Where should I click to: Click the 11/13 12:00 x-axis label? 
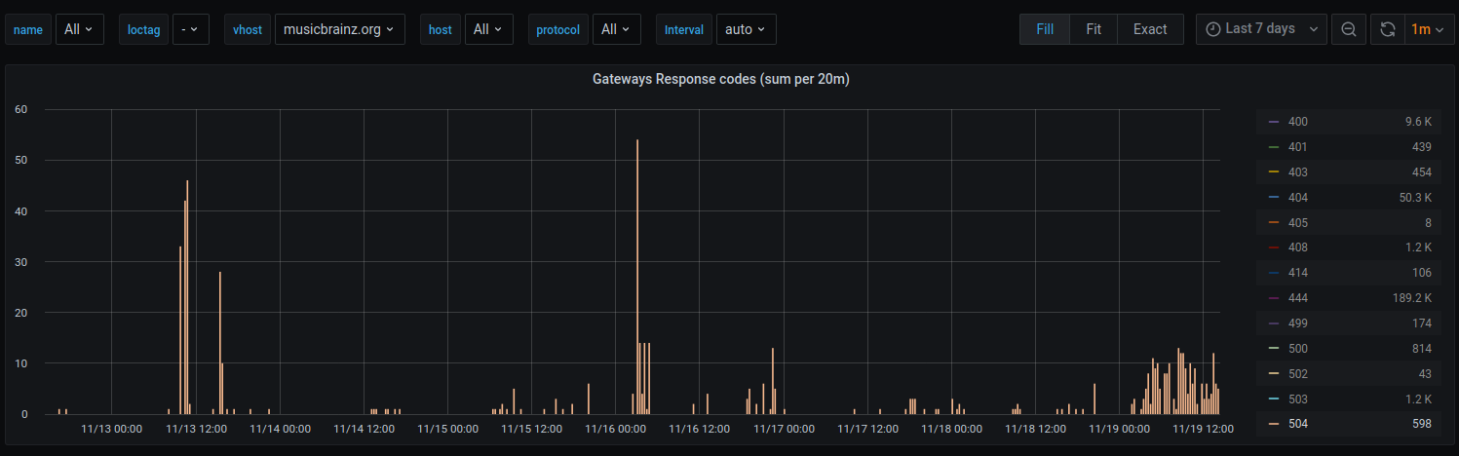coord(197,429)
